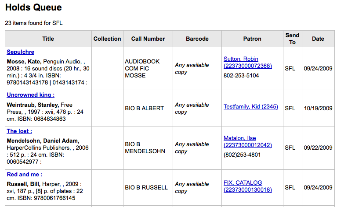
Task: Click the AUDIOBOOK COM FIC MOSSE call number
Action: point(142,69)
